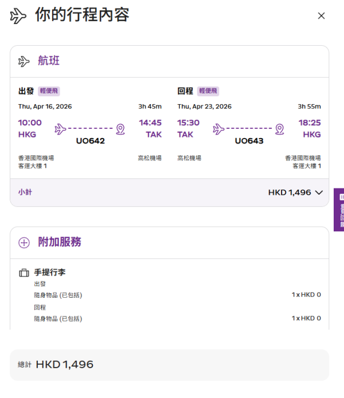
Task: Click the 3h 55m duration text
Action: pos(309,107)
